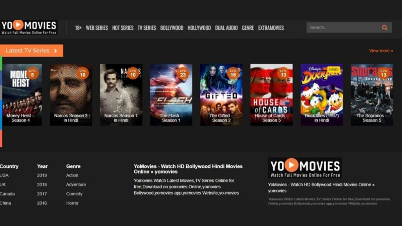Filter by year 2019
Screen dimensions: 402x226
[42, 175]
